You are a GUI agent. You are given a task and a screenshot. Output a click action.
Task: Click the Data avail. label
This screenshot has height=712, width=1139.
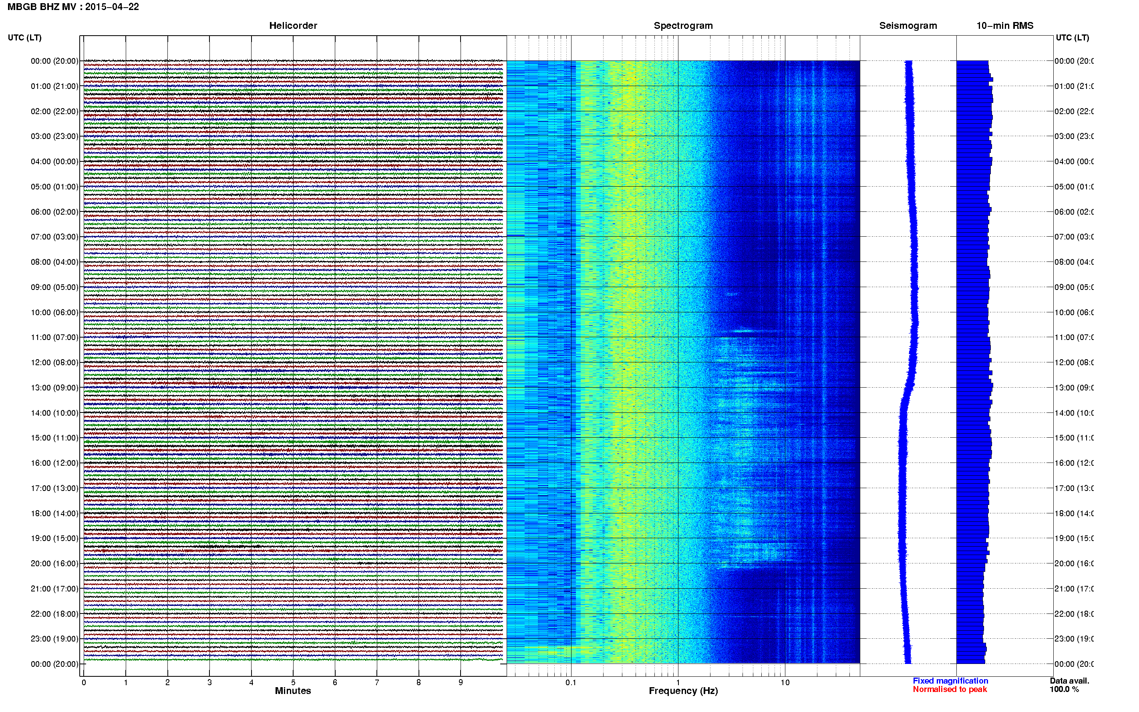tap(1069, 681)
